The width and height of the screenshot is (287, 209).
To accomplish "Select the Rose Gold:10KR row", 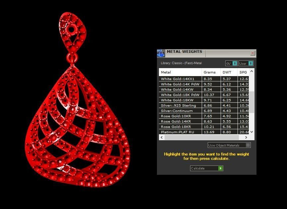I will coord(204,116).
